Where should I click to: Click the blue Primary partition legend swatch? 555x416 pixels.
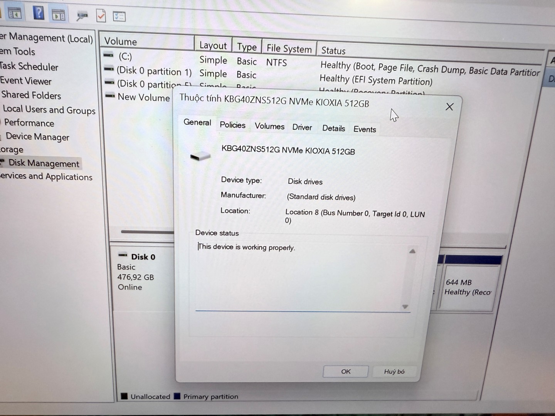177,396
